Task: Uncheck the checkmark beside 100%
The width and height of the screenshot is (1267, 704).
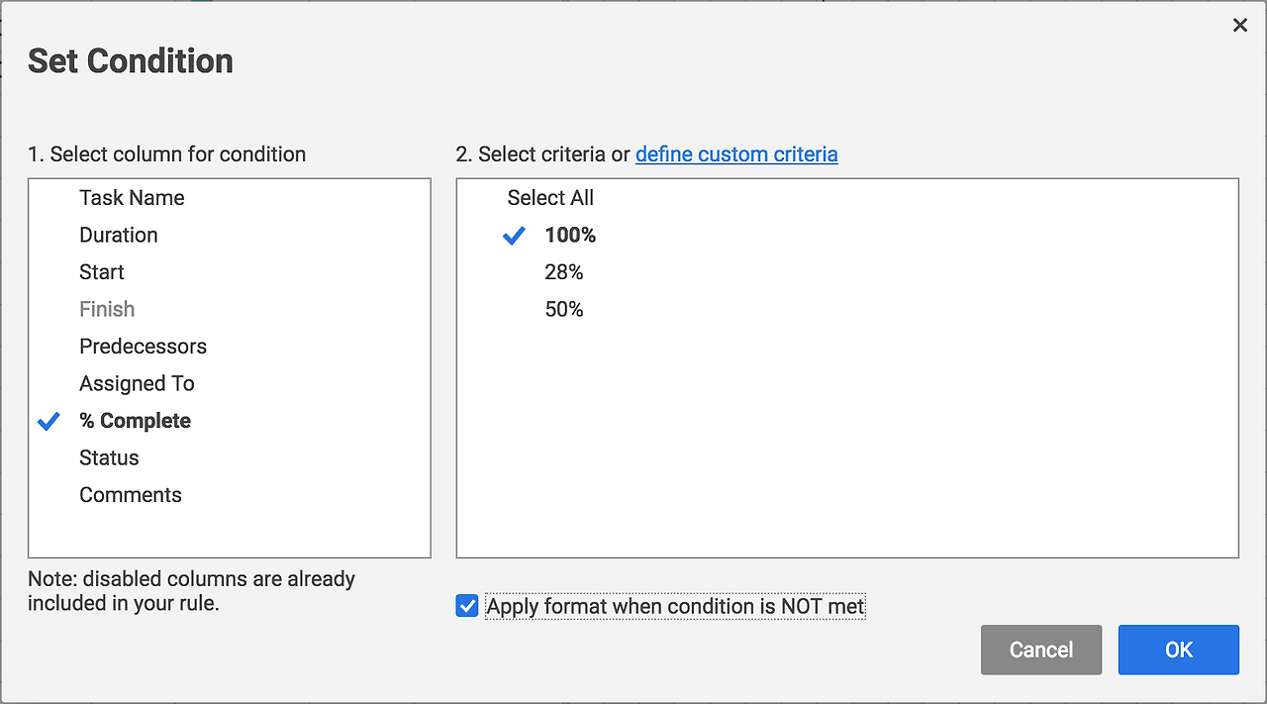Action: point(514,236)
